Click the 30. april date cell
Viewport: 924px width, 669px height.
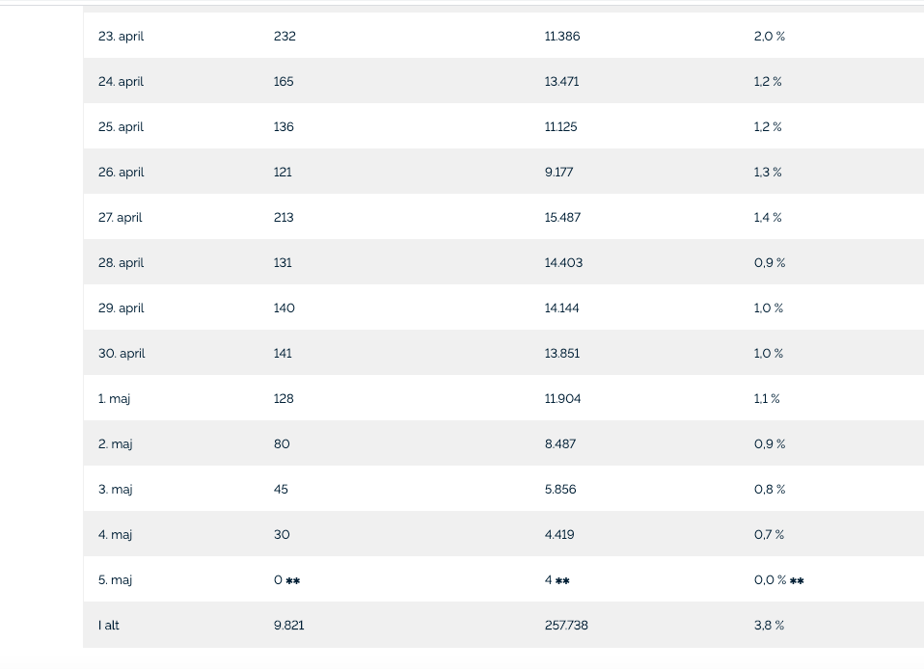coord(122,354)
